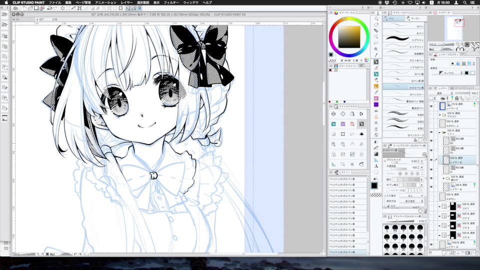Image resolution: width=480 pixels, height=270 pixels.
Task: Show the コマ 1 frame folder
Action: click(431, 206)
